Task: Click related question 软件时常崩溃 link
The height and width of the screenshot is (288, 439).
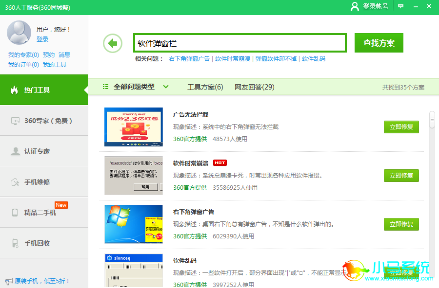Action: [x=233, y=59]
